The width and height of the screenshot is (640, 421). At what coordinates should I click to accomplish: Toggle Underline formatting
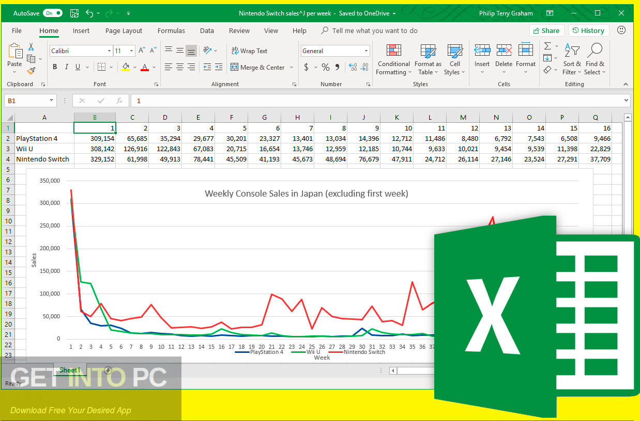pos(78,67)
